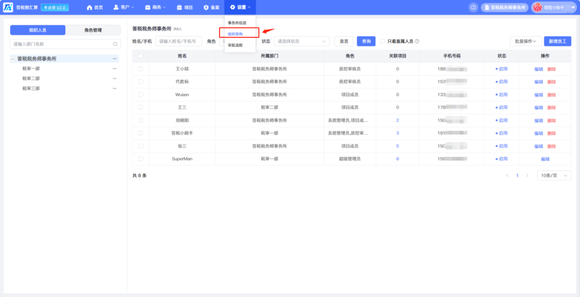Click 编辑 for 代胜标
The height and width of the screenshot is (297, 580).
(x=539, y=82)
